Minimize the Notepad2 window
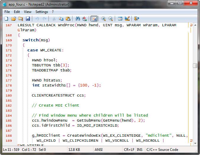 [172, 3]
